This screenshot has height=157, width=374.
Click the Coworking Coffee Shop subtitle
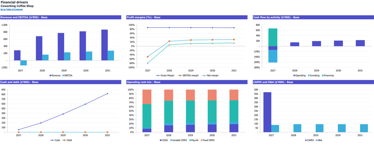(17, 6)
